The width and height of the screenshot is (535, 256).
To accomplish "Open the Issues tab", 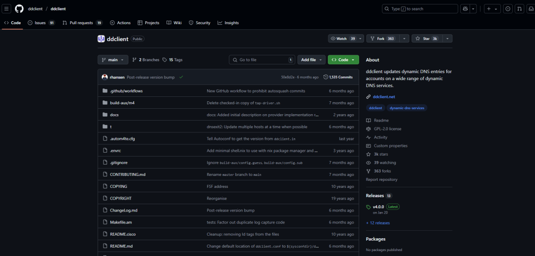I will tap(41, 23).
